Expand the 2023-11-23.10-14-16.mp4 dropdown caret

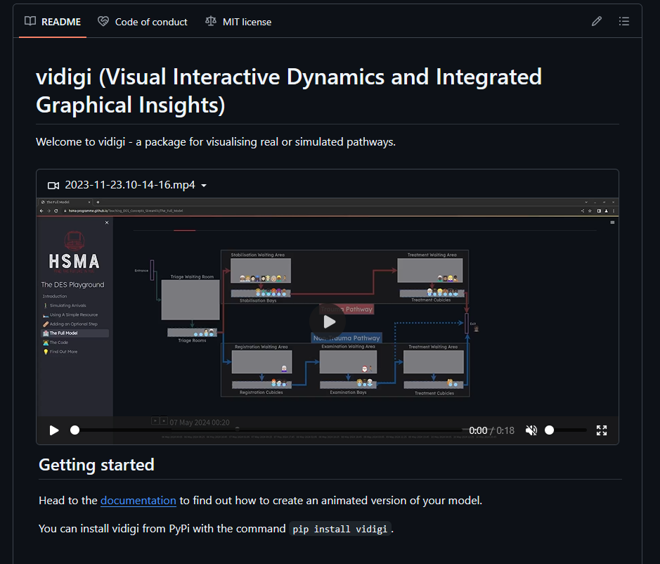pos(204,186)
